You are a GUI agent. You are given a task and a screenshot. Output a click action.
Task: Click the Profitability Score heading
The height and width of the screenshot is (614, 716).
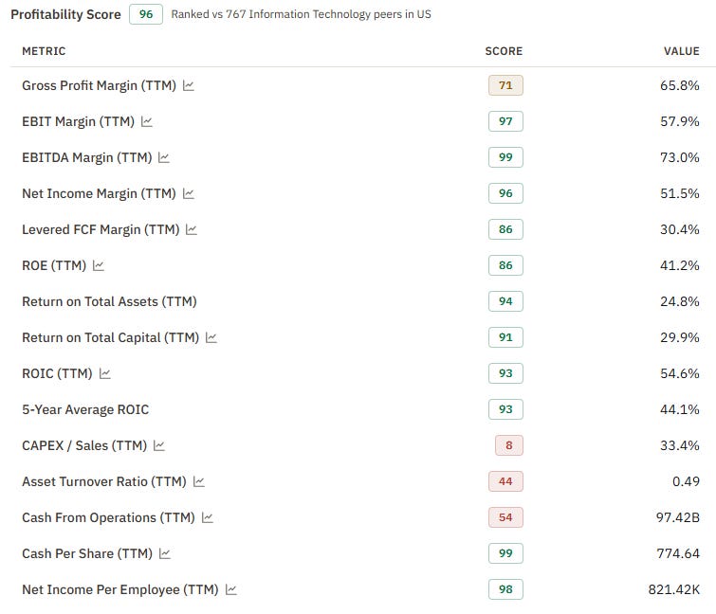click(x=65, y=14)
